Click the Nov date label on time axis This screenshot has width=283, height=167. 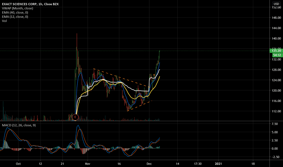(87, 164)
